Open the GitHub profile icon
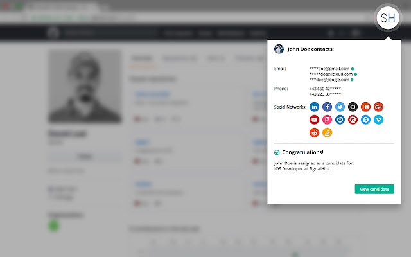Viewport: 411px width, 257px height. (353, 107)
